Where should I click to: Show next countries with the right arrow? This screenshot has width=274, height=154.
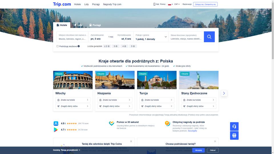point(224,93)
